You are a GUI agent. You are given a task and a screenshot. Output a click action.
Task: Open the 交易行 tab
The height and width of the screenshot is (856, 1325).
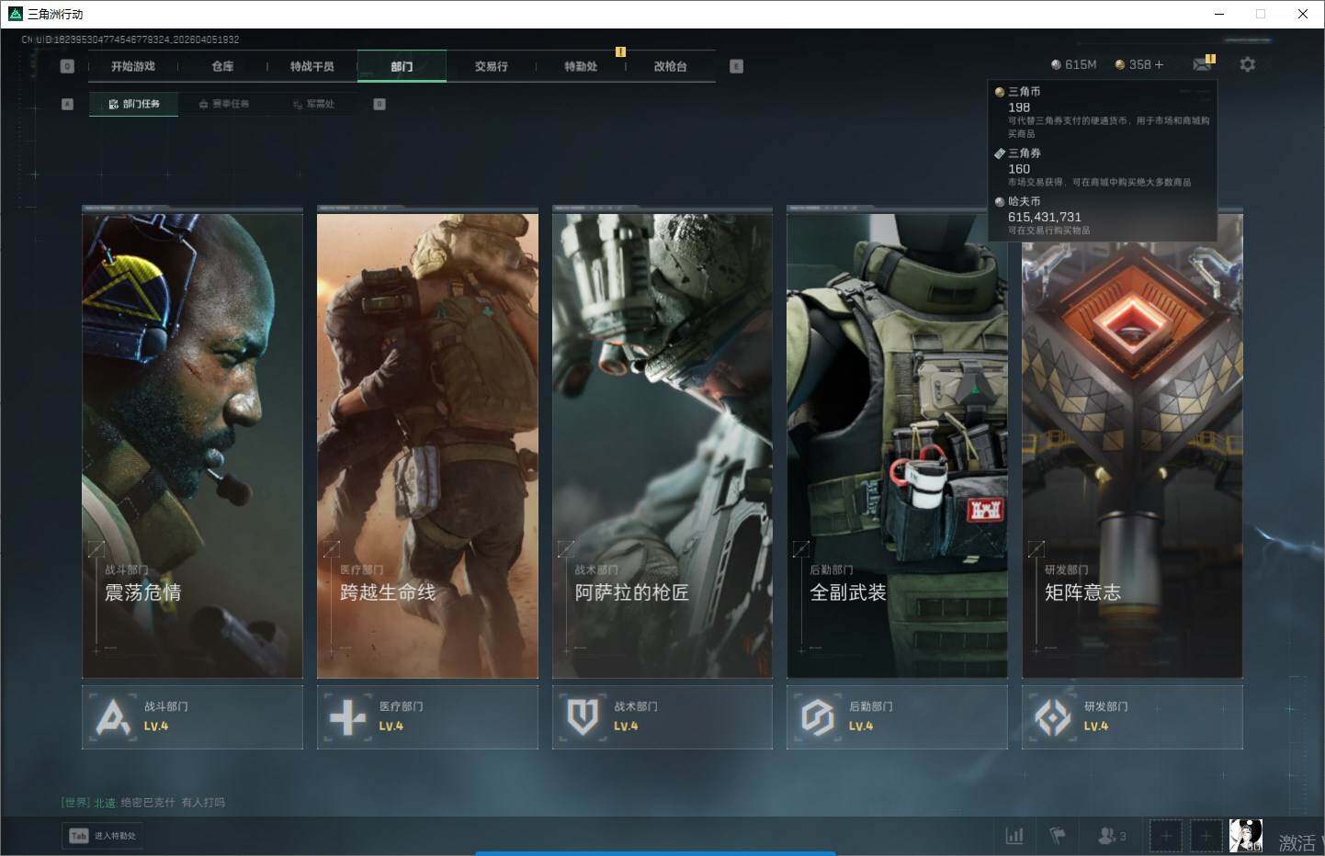(491, 66)
